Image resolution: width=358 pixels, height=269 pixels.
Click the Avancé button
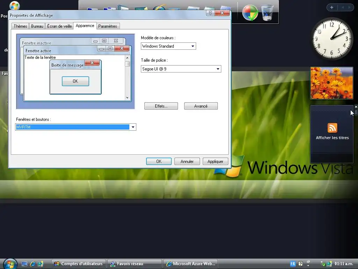pos(201,106)
